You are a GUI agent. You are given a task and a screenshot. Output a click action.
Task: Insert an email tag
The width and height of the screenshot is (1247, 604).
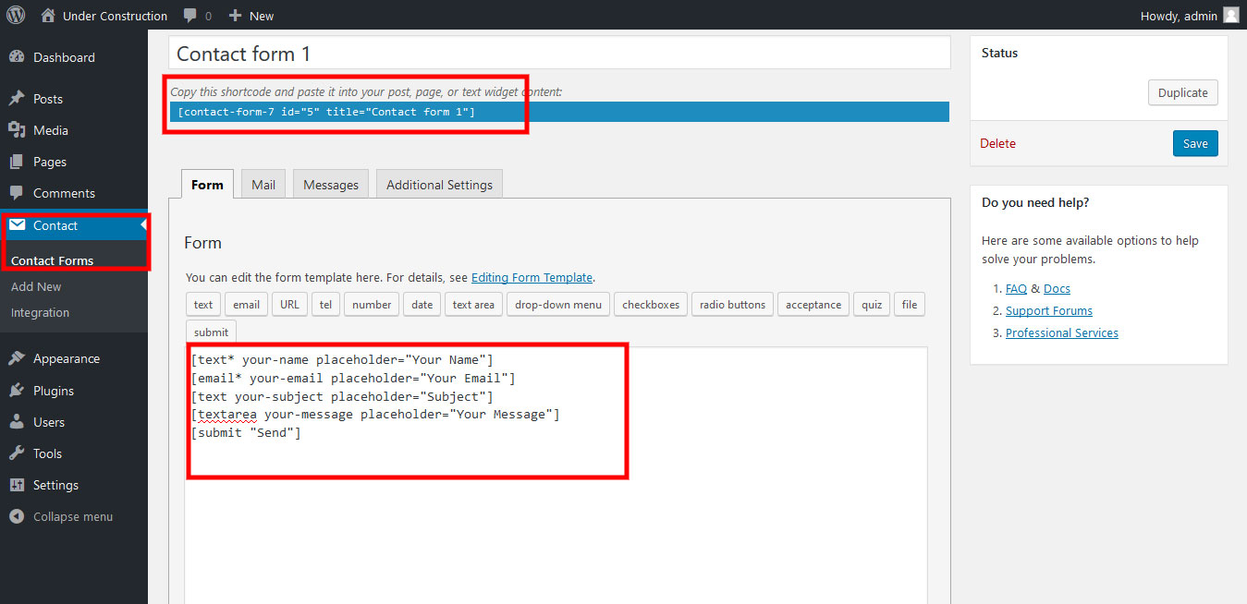click(x=246, y=305)
